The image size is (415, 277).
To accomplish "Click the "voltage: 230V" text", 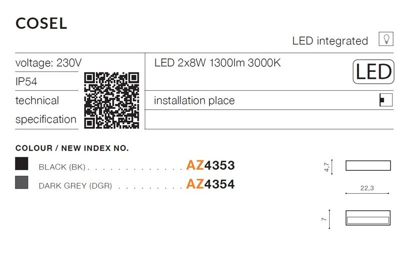I will coord(48,63).
